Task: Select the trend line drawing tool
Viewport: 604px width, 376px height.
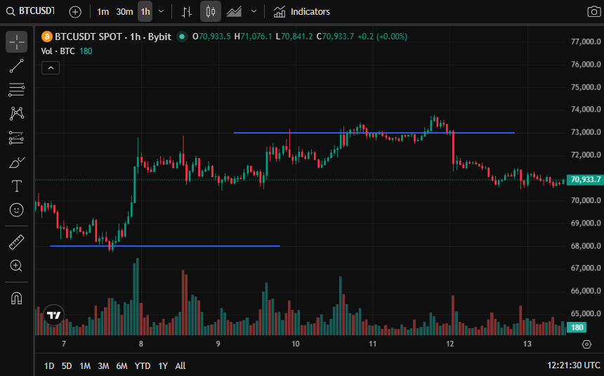Action: pyautogui.click(x=17, y=66)
